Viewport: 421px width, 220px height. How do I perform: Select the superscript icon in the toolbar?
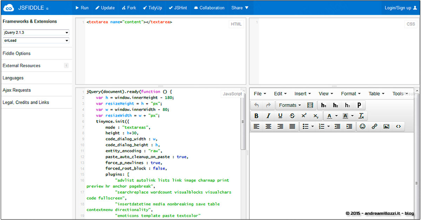[304, 116]
